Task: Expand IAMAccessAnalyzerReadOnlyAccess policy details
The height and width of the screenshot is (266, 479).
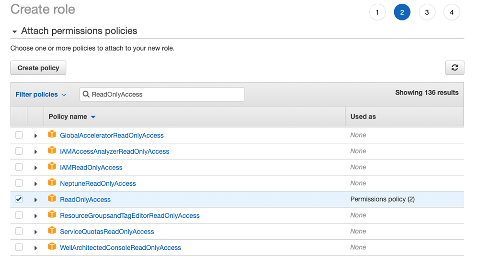Action: [35, 152]
